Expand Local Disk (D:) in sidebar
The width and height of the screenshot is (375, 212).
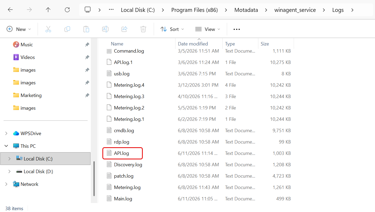10,171
